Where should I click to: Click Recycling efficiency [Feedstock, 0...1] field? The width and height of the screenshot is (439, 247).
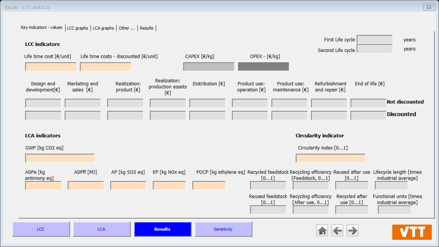coord(311,186)
